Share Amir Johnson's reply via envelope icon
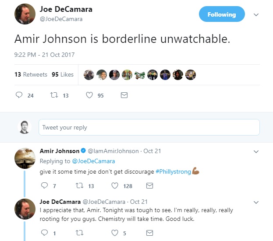This screenshot has height=241, width=273. click(x=149, y=185)
